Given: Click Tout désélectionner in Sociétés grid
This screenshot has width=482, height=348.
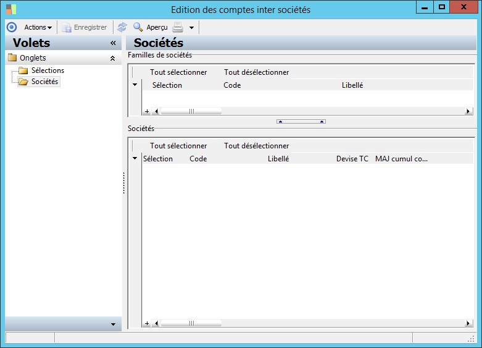Looking at the screenshot, I should (x=256, y=146).
